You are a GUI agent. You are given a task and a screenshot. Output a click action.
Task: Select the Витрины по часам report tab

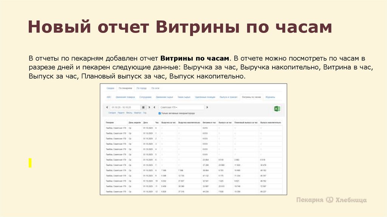point(251,97)
